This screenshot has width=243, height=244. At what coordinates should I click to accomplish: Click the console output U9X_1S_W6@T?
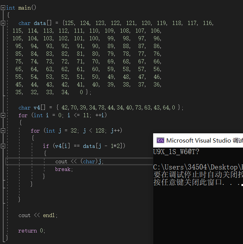coord(176,152)
